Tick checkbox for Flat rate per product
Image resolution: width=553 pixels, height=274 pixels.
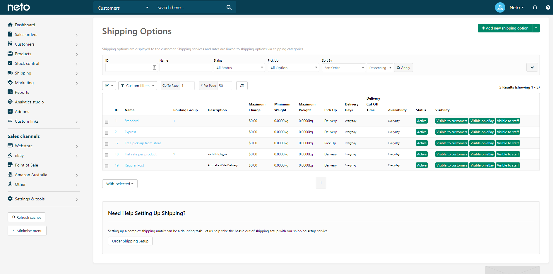tap(107, 155)
